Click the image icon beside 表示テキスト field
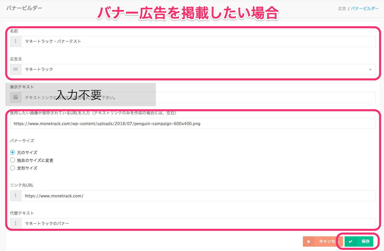Screen dimensions: 384x251 (x=16, y=97)
